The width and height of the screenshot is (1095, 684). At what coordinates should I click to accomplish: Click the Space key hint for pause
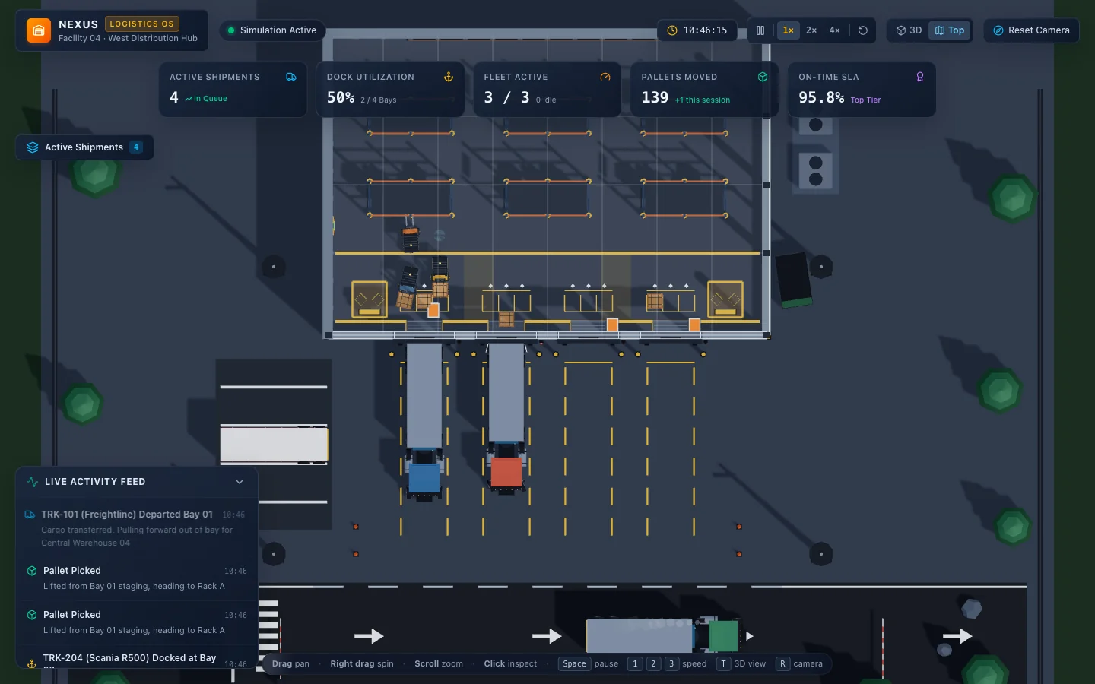click(574, 663)
